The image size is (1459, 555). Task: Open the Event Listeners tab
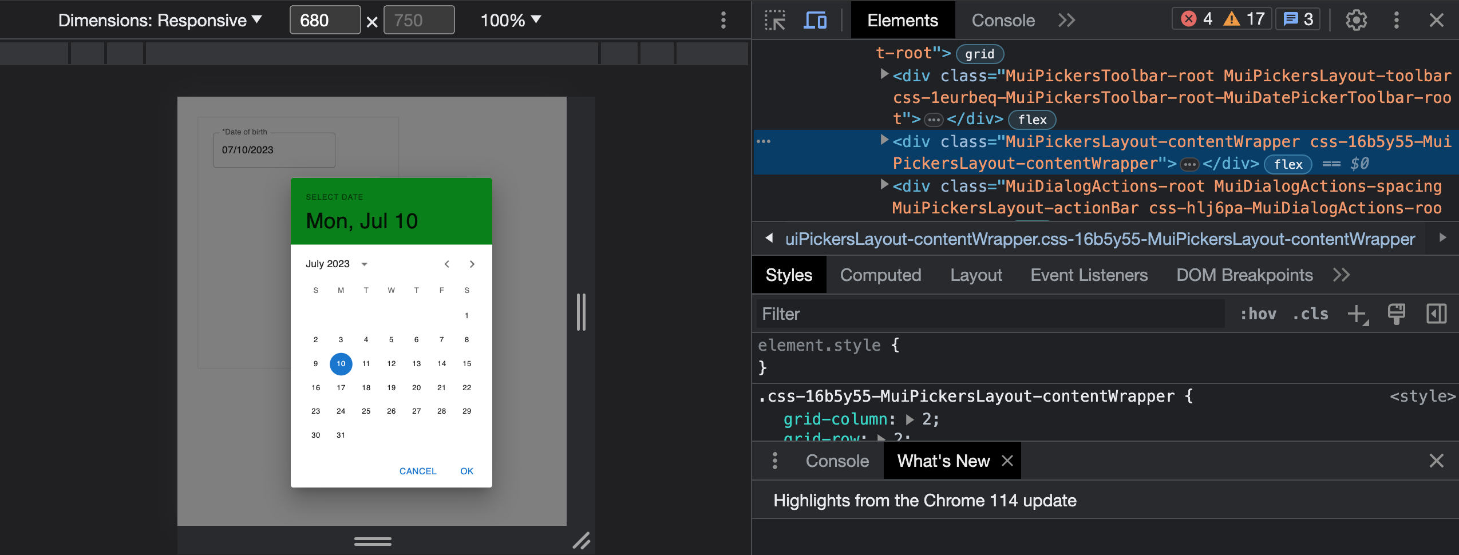1089,275
